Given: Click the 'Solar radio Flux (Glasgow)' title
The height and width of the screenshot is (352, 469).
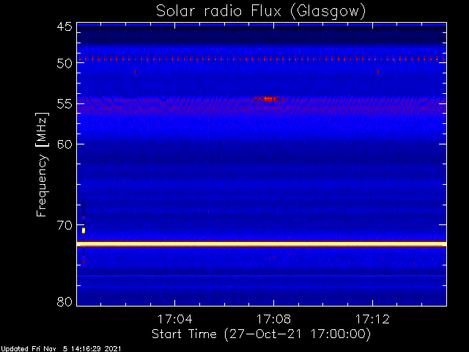Looking at the screenshot, I should 261,11.
